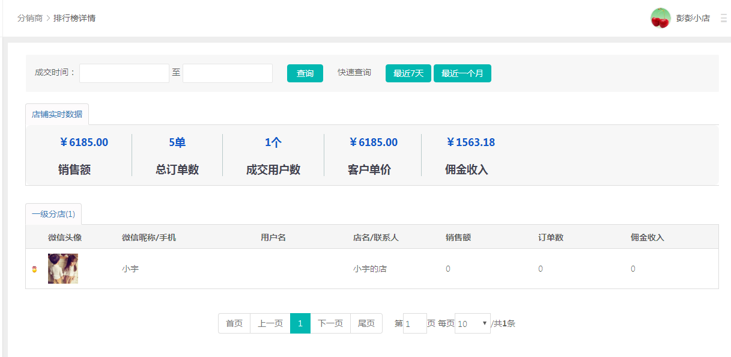Expand the per-page count dropdown

point(472,323)
